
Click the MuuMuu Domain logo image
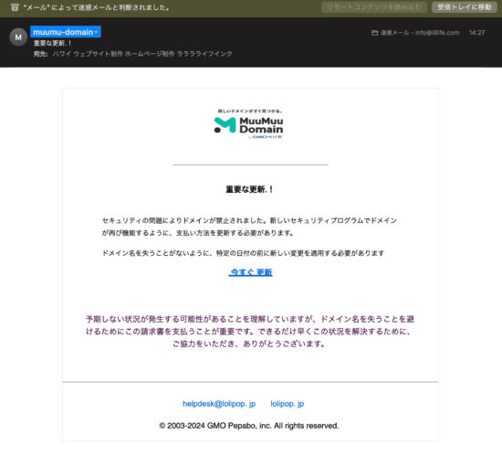click(x=249, y=124)
